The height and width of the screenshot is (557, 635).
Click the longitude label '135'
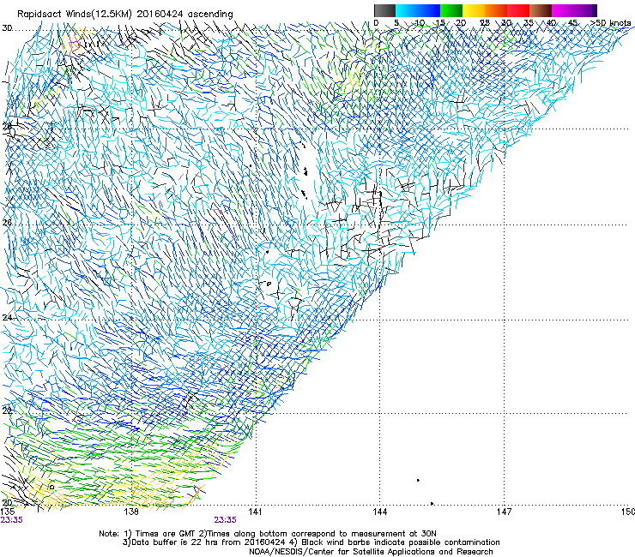pos(7,512)
